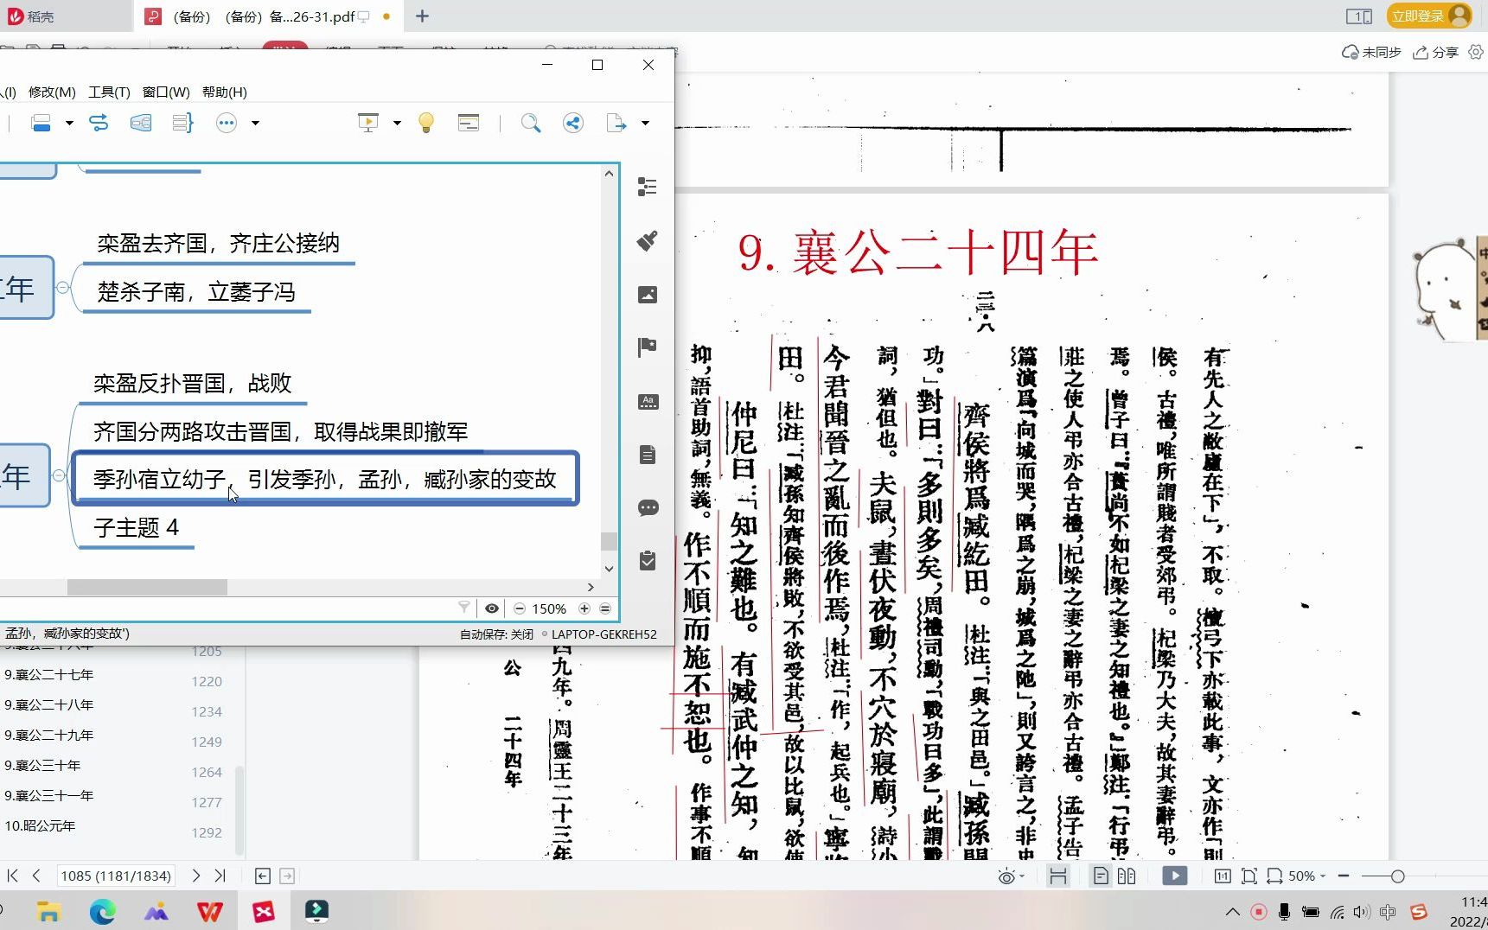Open the Aa themes panel icon
The height and width of the screenshot is (930, 1488).
[x=648, y=401]
